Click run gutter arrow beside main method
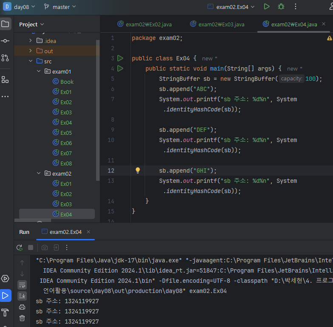The image size is (333, 327). click(120, 68)
